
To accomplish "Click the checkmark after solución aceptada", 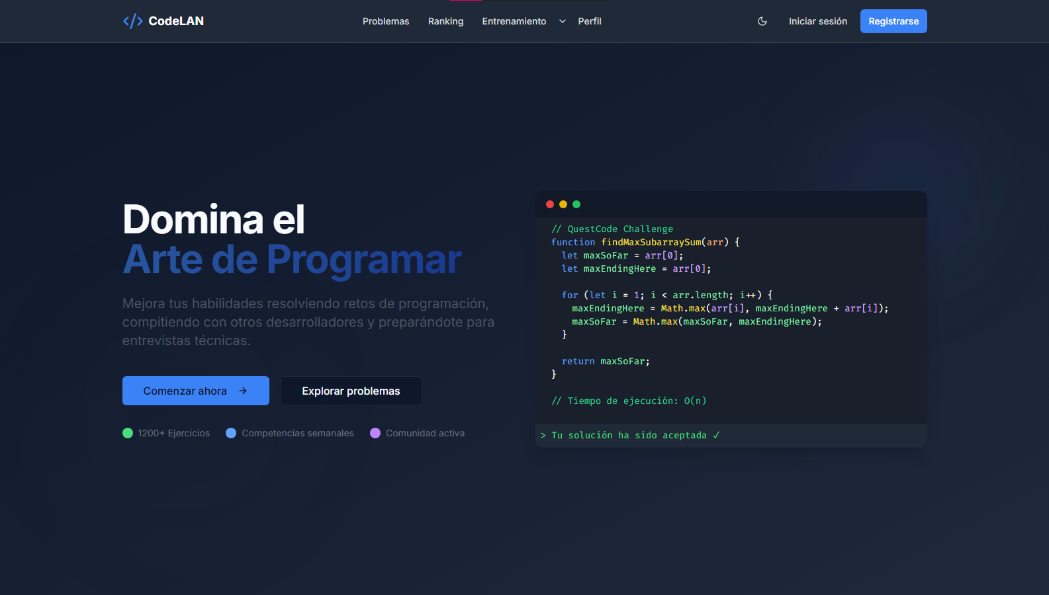I will (x=716, y=435).
